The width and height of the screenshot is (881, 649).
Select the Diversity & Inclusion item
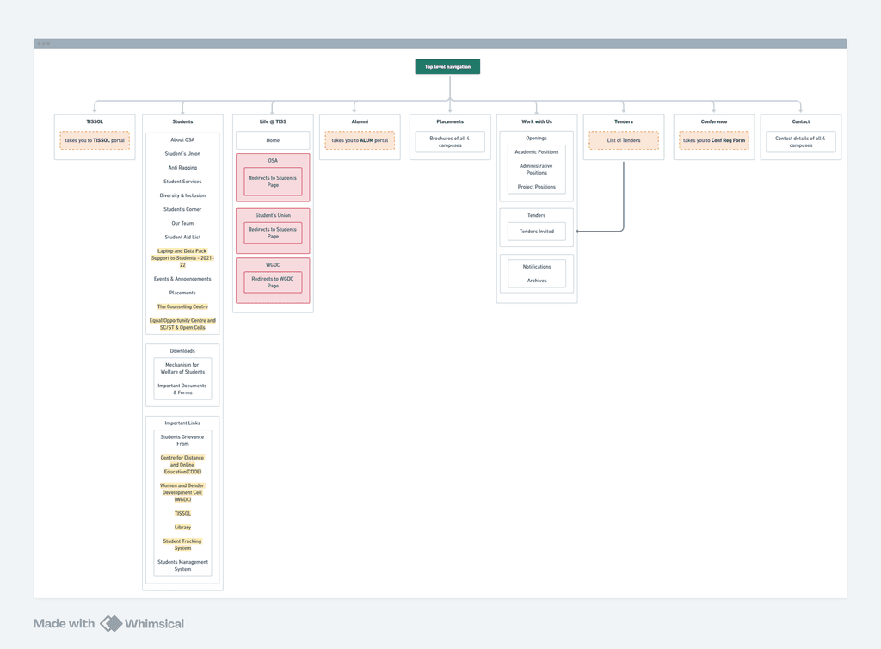tap(182, 195)
